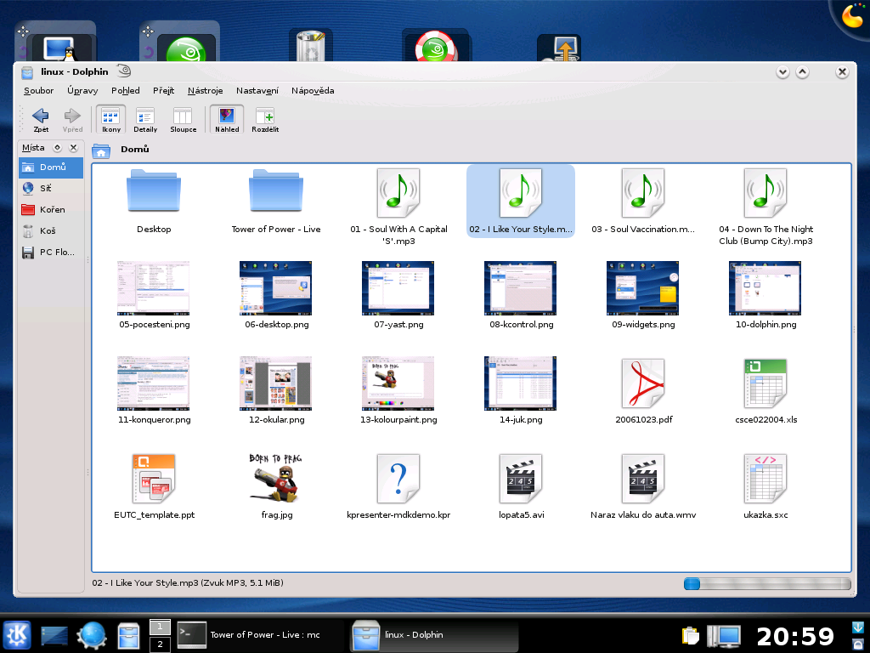Switch to virtual desktop 2 in pager
The width and height of the screenshot is (870, 653).
click(159, 644)
